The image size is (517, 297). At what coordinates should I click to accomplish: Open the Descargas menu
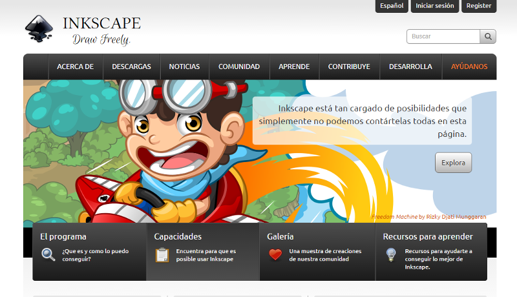(131, 67)
